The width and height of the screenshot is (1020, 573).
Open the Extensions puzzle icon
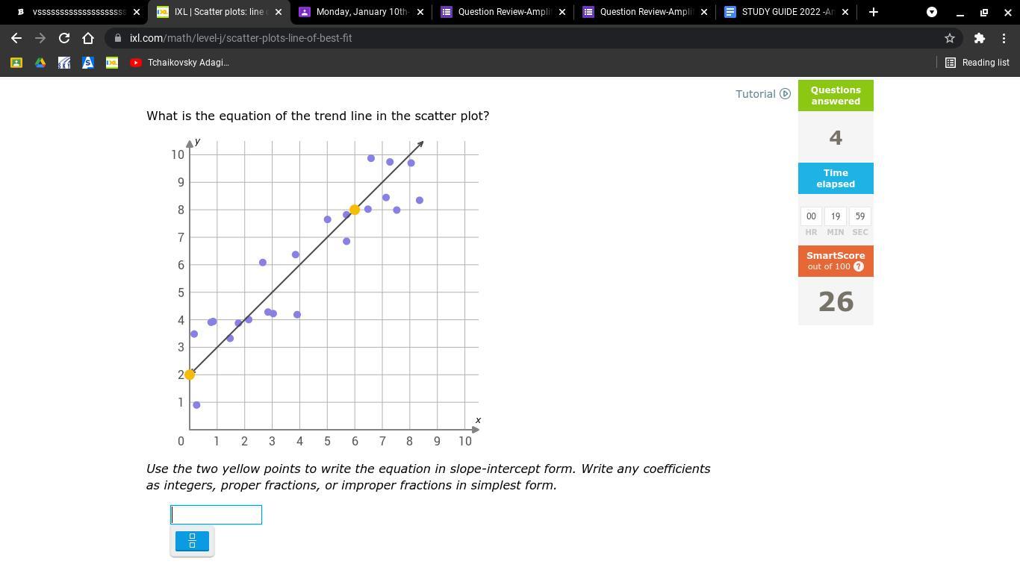coord(979,38)
